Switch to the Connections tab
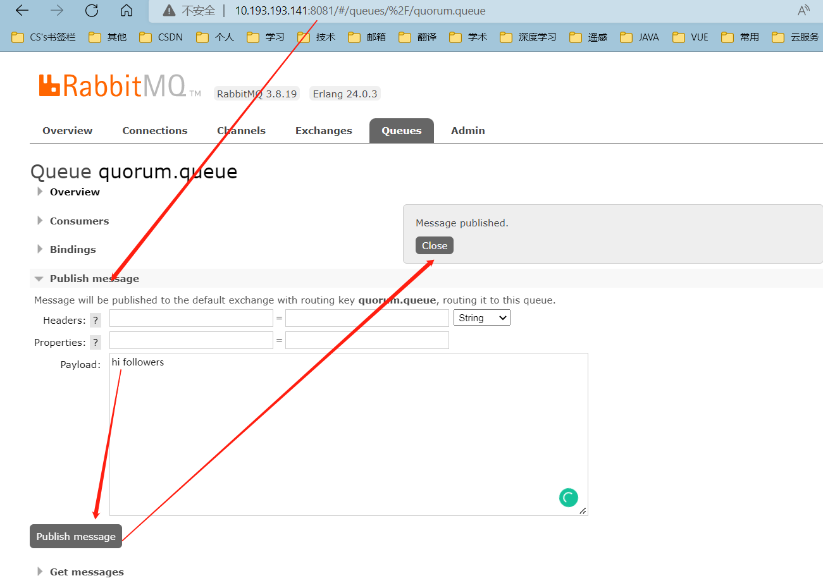823x583 pixels. coord(155,130)
